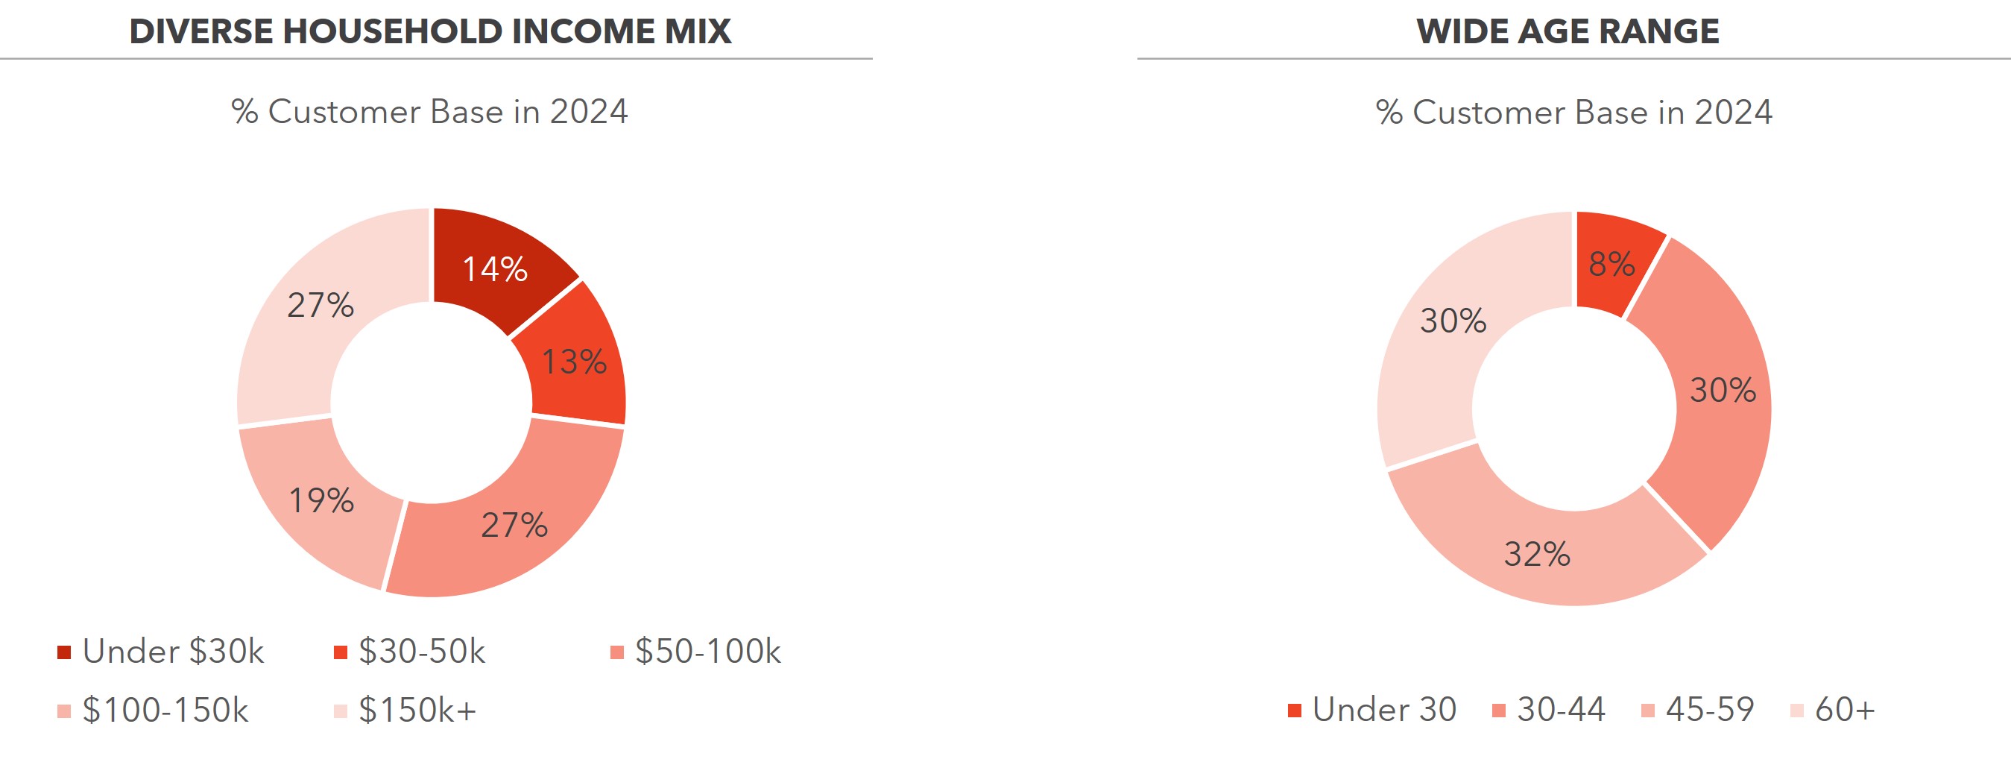Click the Wide Age Range heading

click(x=1568, y=31)
